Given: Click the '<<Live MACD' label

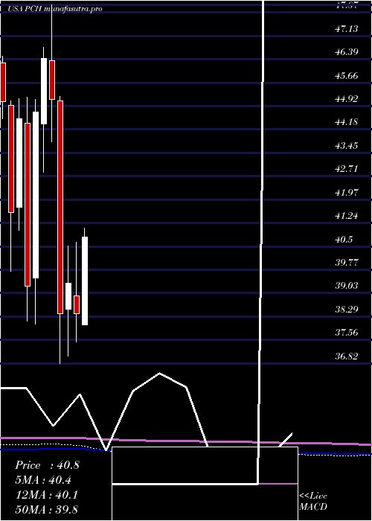Looking at the screenshot, I should [x=313, y=502].
